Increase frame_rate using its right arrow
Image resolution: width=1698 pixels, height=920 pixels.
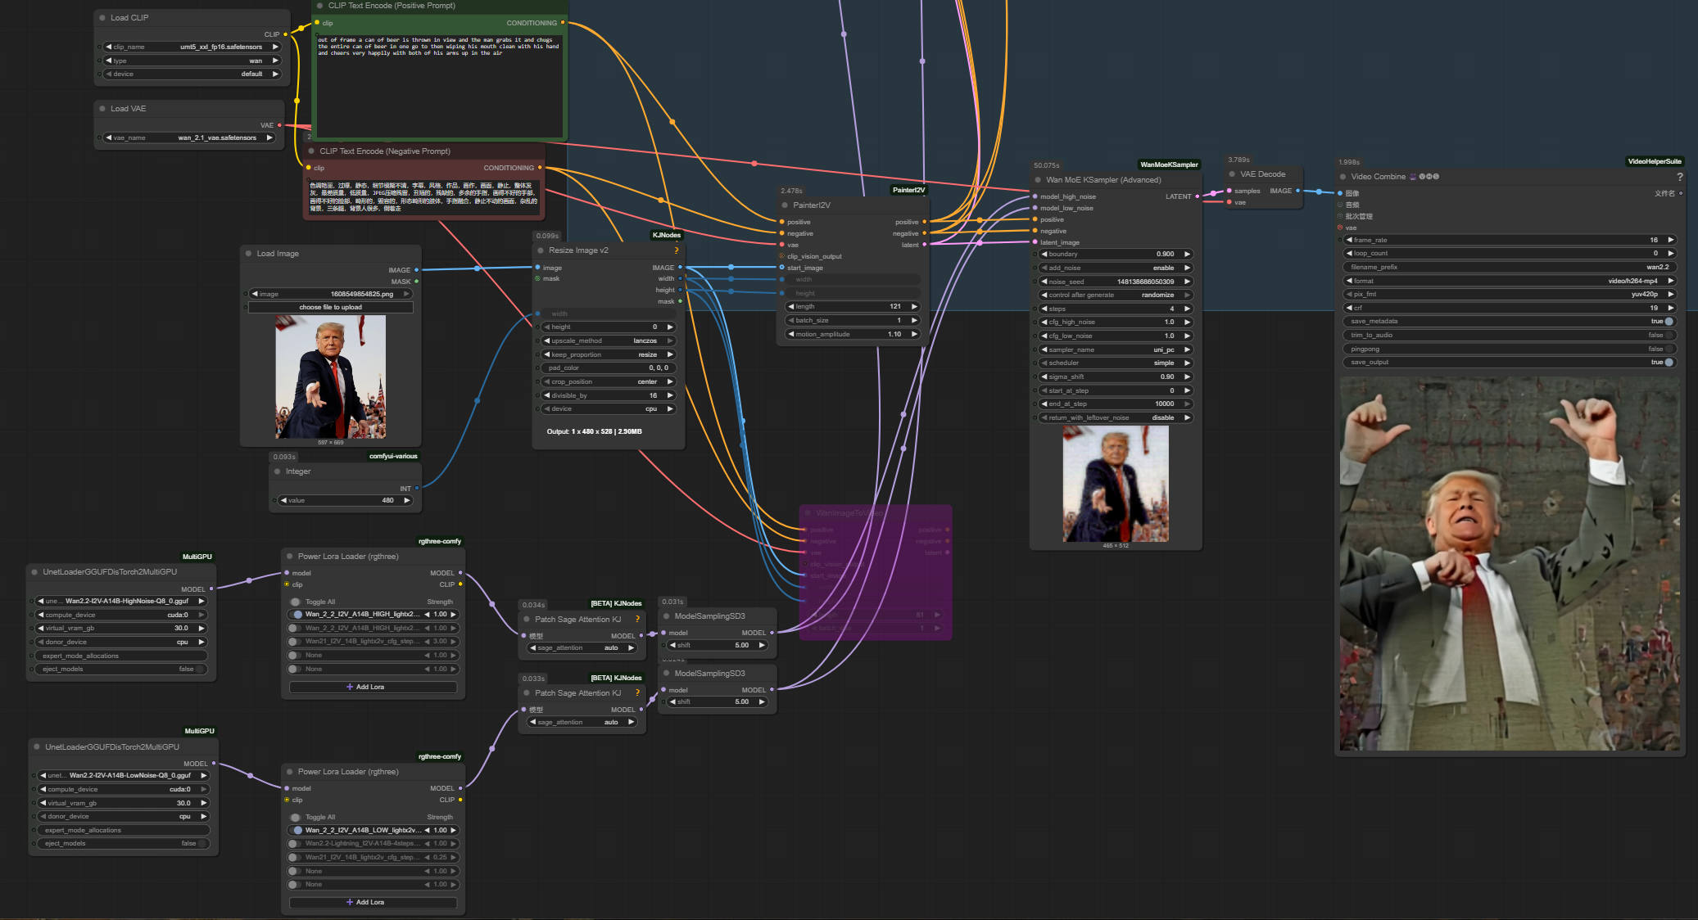tap(1670, 240)
